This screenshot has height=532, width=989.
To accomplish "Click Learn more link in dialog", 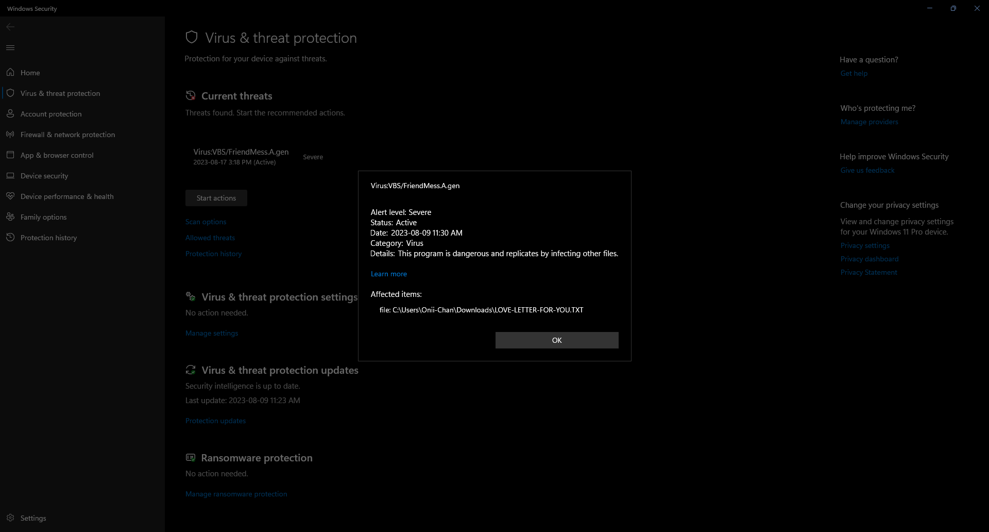I will (388, 274).
